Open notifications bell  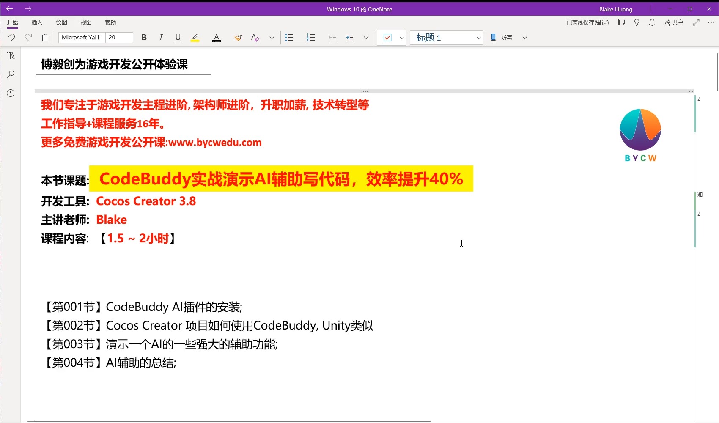pos(652,22)
